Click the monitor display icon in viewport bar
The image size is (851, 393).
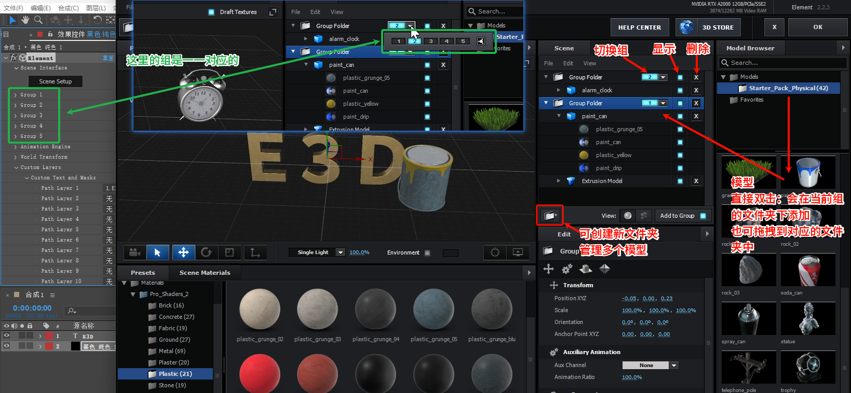point(518,252)
